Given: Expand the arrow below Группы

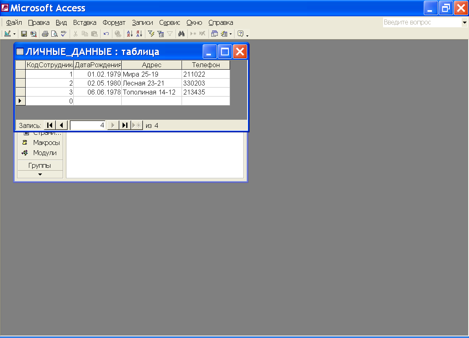Looking at the screenshot, I should 40,174.
